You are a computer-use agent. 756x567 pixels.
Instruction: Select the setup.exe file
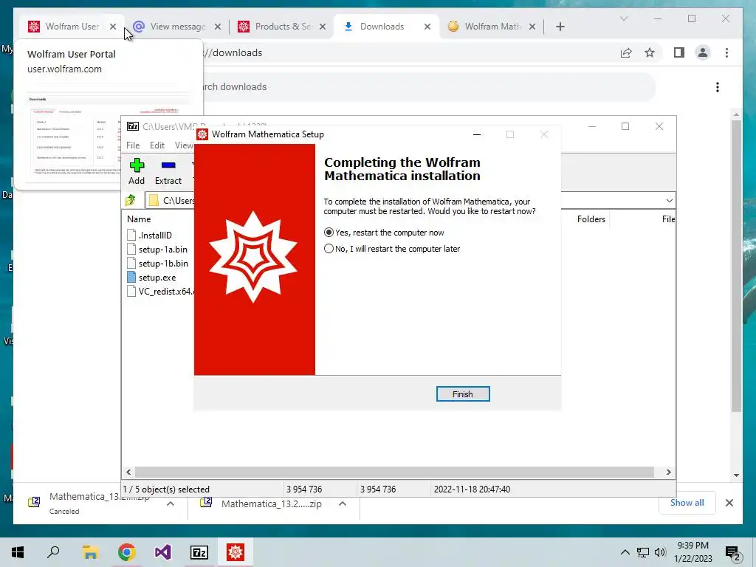click(x=151, y=278)
